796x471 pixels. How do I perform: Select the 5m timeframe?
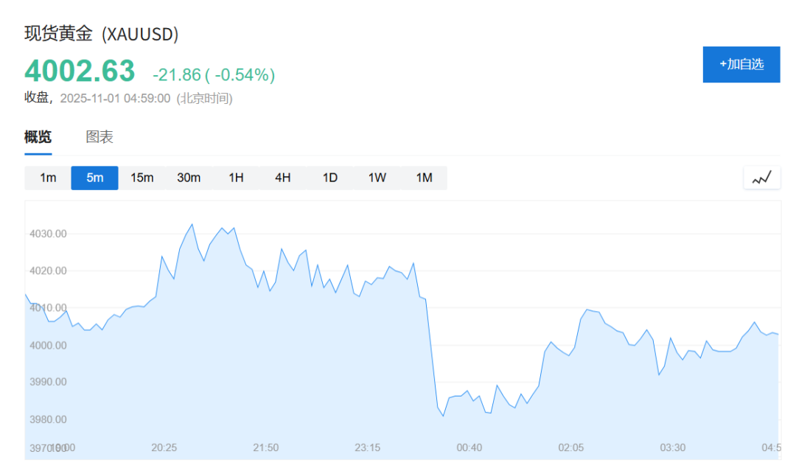pyautogui.click(x=94, y=178)
